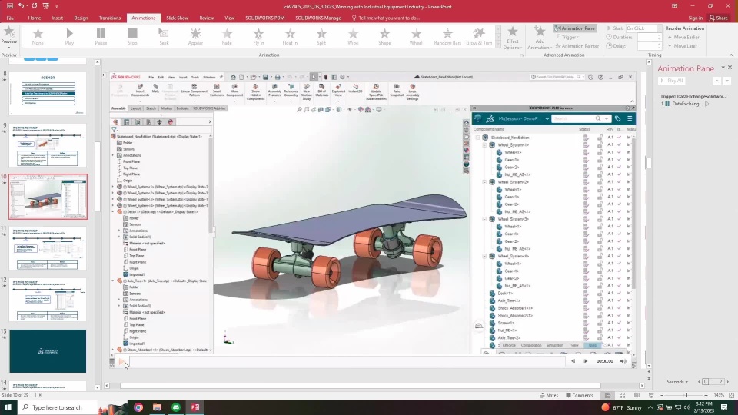Click Move Later in Reorder Animation
The image size is (738, 415).
point(682,46)
